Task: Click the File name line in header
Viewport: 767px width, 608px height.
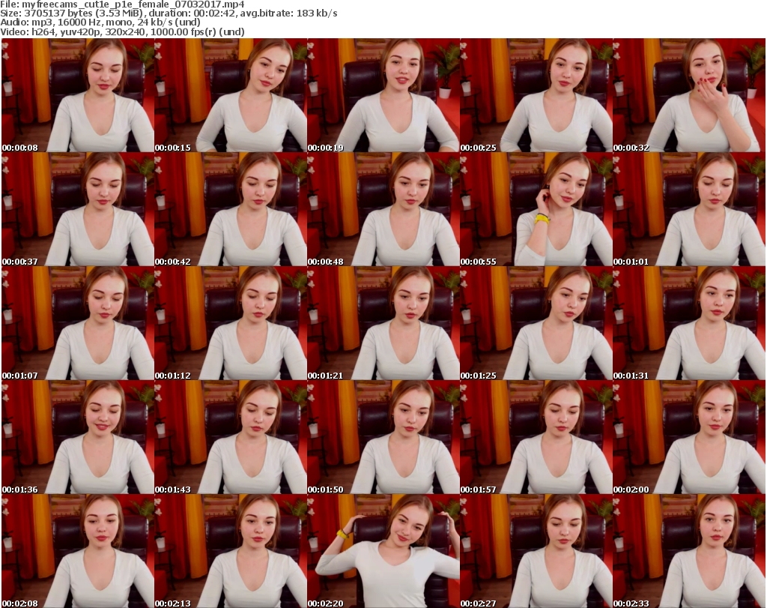Action: pos(122,4)
